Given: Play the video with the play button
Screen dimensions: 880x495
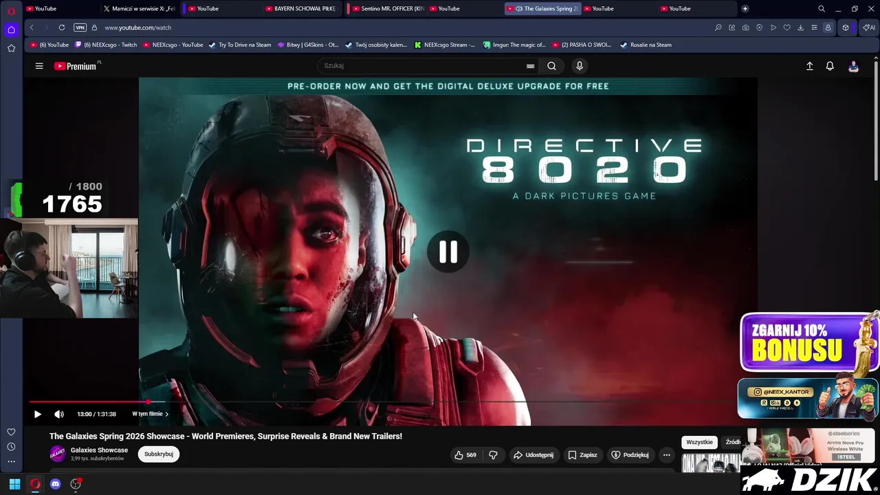Looking at the screenshot, I should (x=38, y=414).
